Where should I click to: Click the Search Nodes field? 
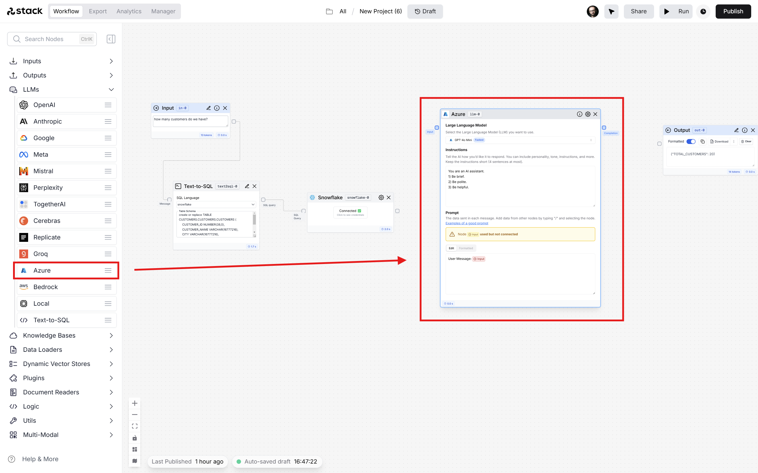pos(52,39)
